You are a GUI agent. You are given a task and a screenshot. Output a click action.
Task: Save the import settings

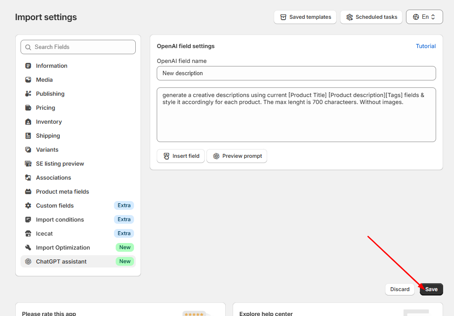pos(431,289)
